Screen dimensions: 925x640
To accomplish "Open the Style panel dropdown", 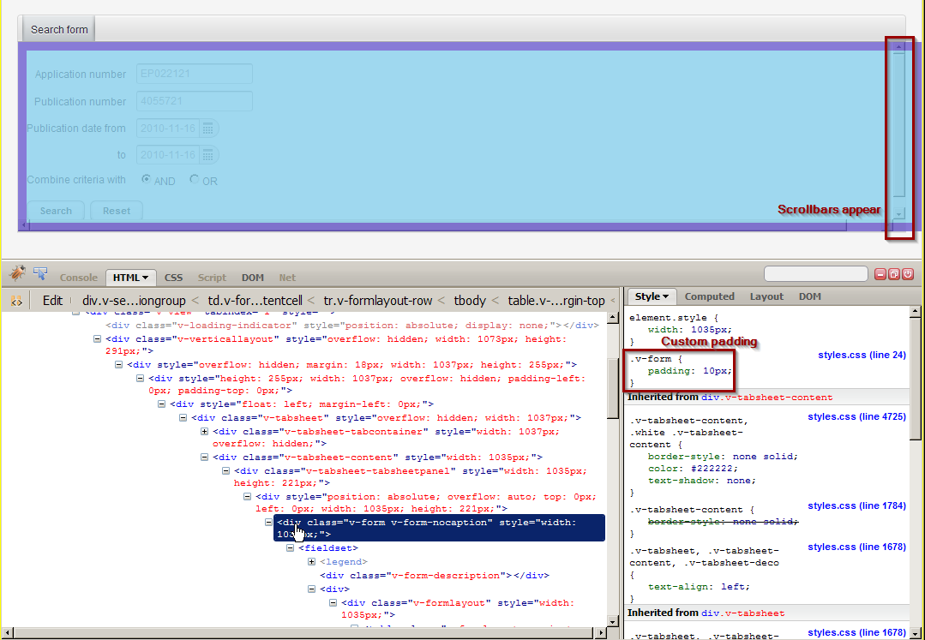I will pos(652,296).
